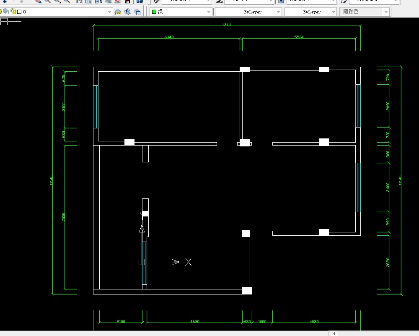The image size is (419, 336).
Task: Click the Make Object's Layer Current icon
Action: point(118,12)
